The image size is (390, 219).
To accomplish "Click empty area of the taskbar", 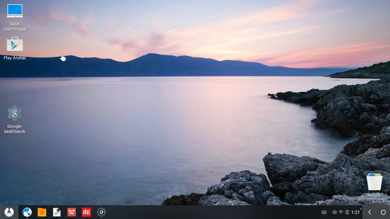I will (209, 212).
